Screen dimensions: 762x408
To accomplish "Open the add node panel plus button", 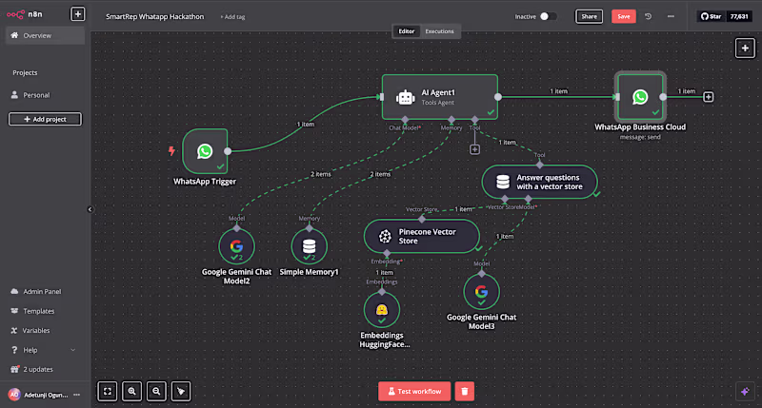I will tap(745, 49).
